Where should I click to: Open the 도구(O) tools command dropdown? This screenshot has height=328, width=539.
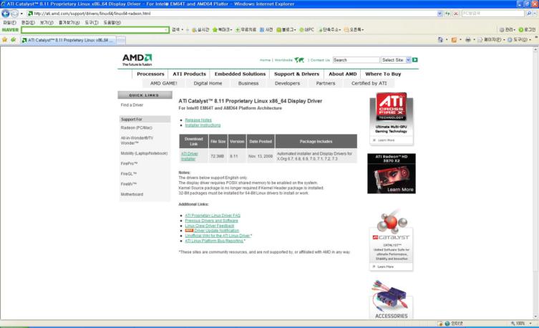(519, 40)
